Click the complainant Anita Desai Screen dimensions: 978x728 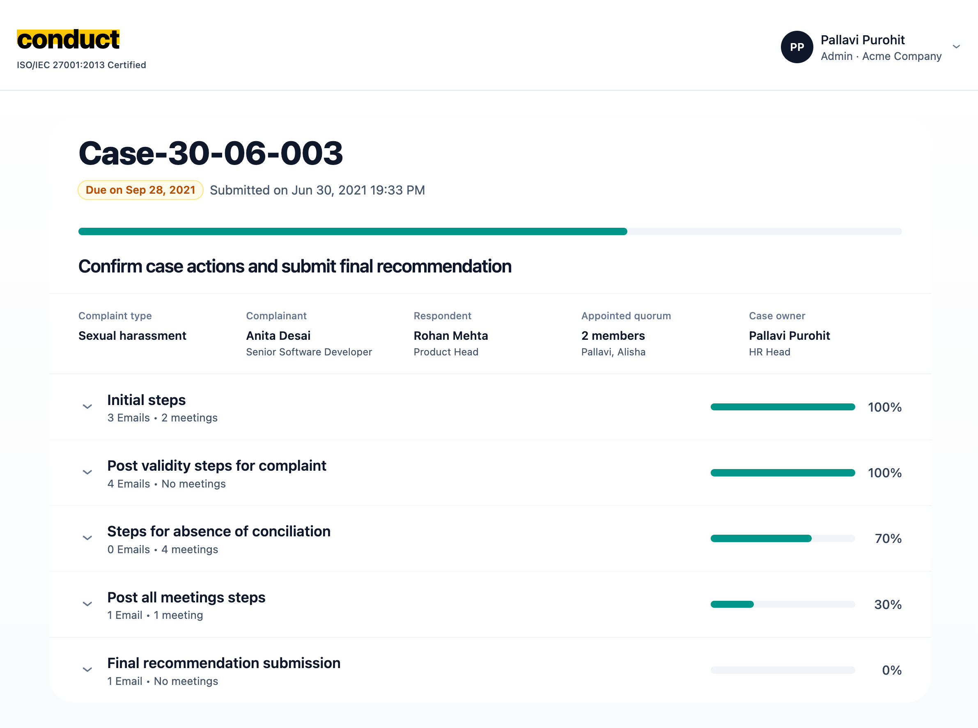[x=278, y=335]
